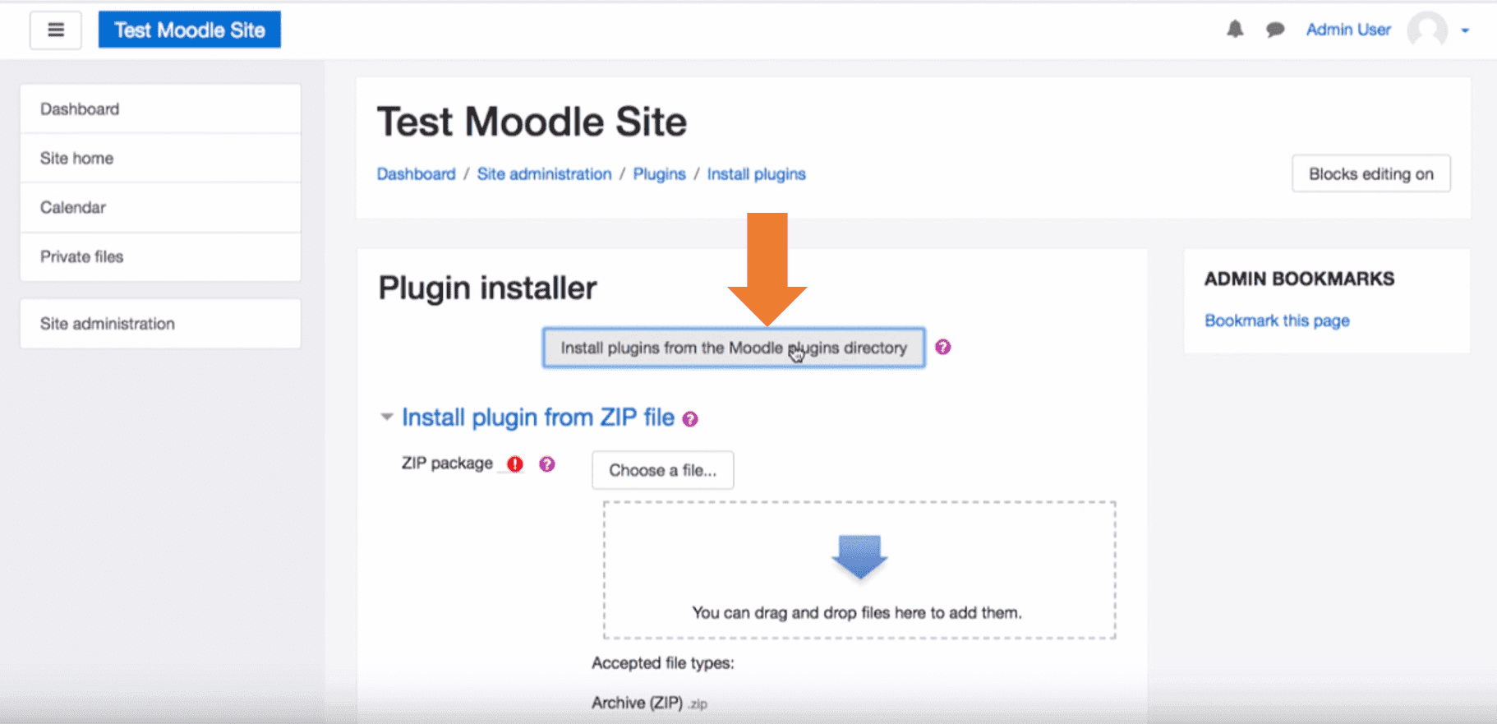This screenshot has height=724, width=1497.
Task: Open the user menu dropdown caret
Action: [x=1465, y=30]
